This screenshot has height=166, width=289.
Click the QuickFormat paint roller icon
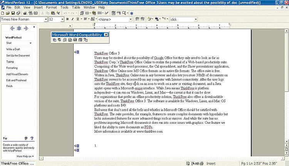pyautogui.click(x=58, y=13)
